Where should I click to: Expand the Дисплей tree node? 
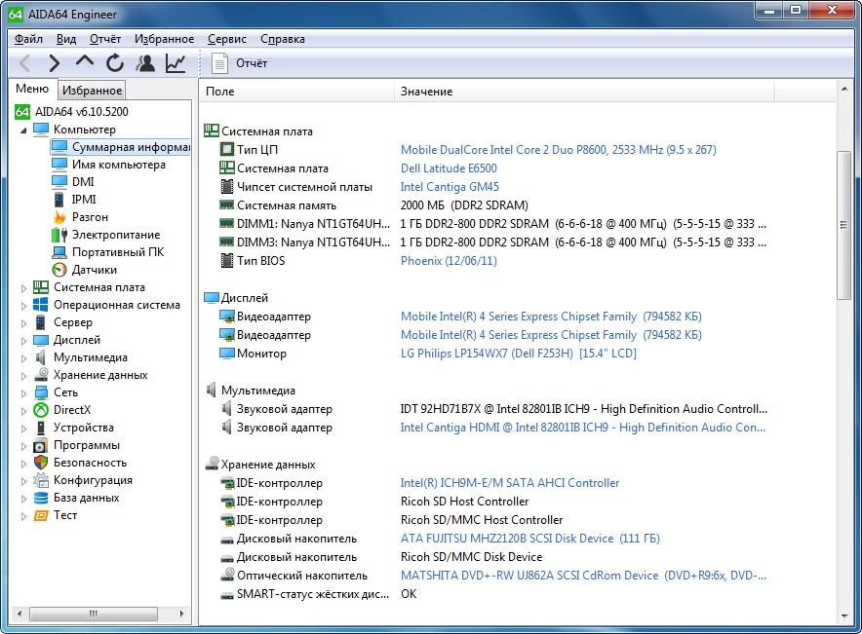[23, 340]
